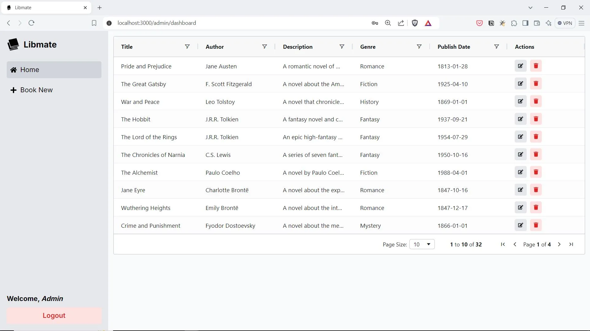Sort by the Publish Date column header
Image resolution: width=590 pixels, height=331 pixels.
click(454, 47)
